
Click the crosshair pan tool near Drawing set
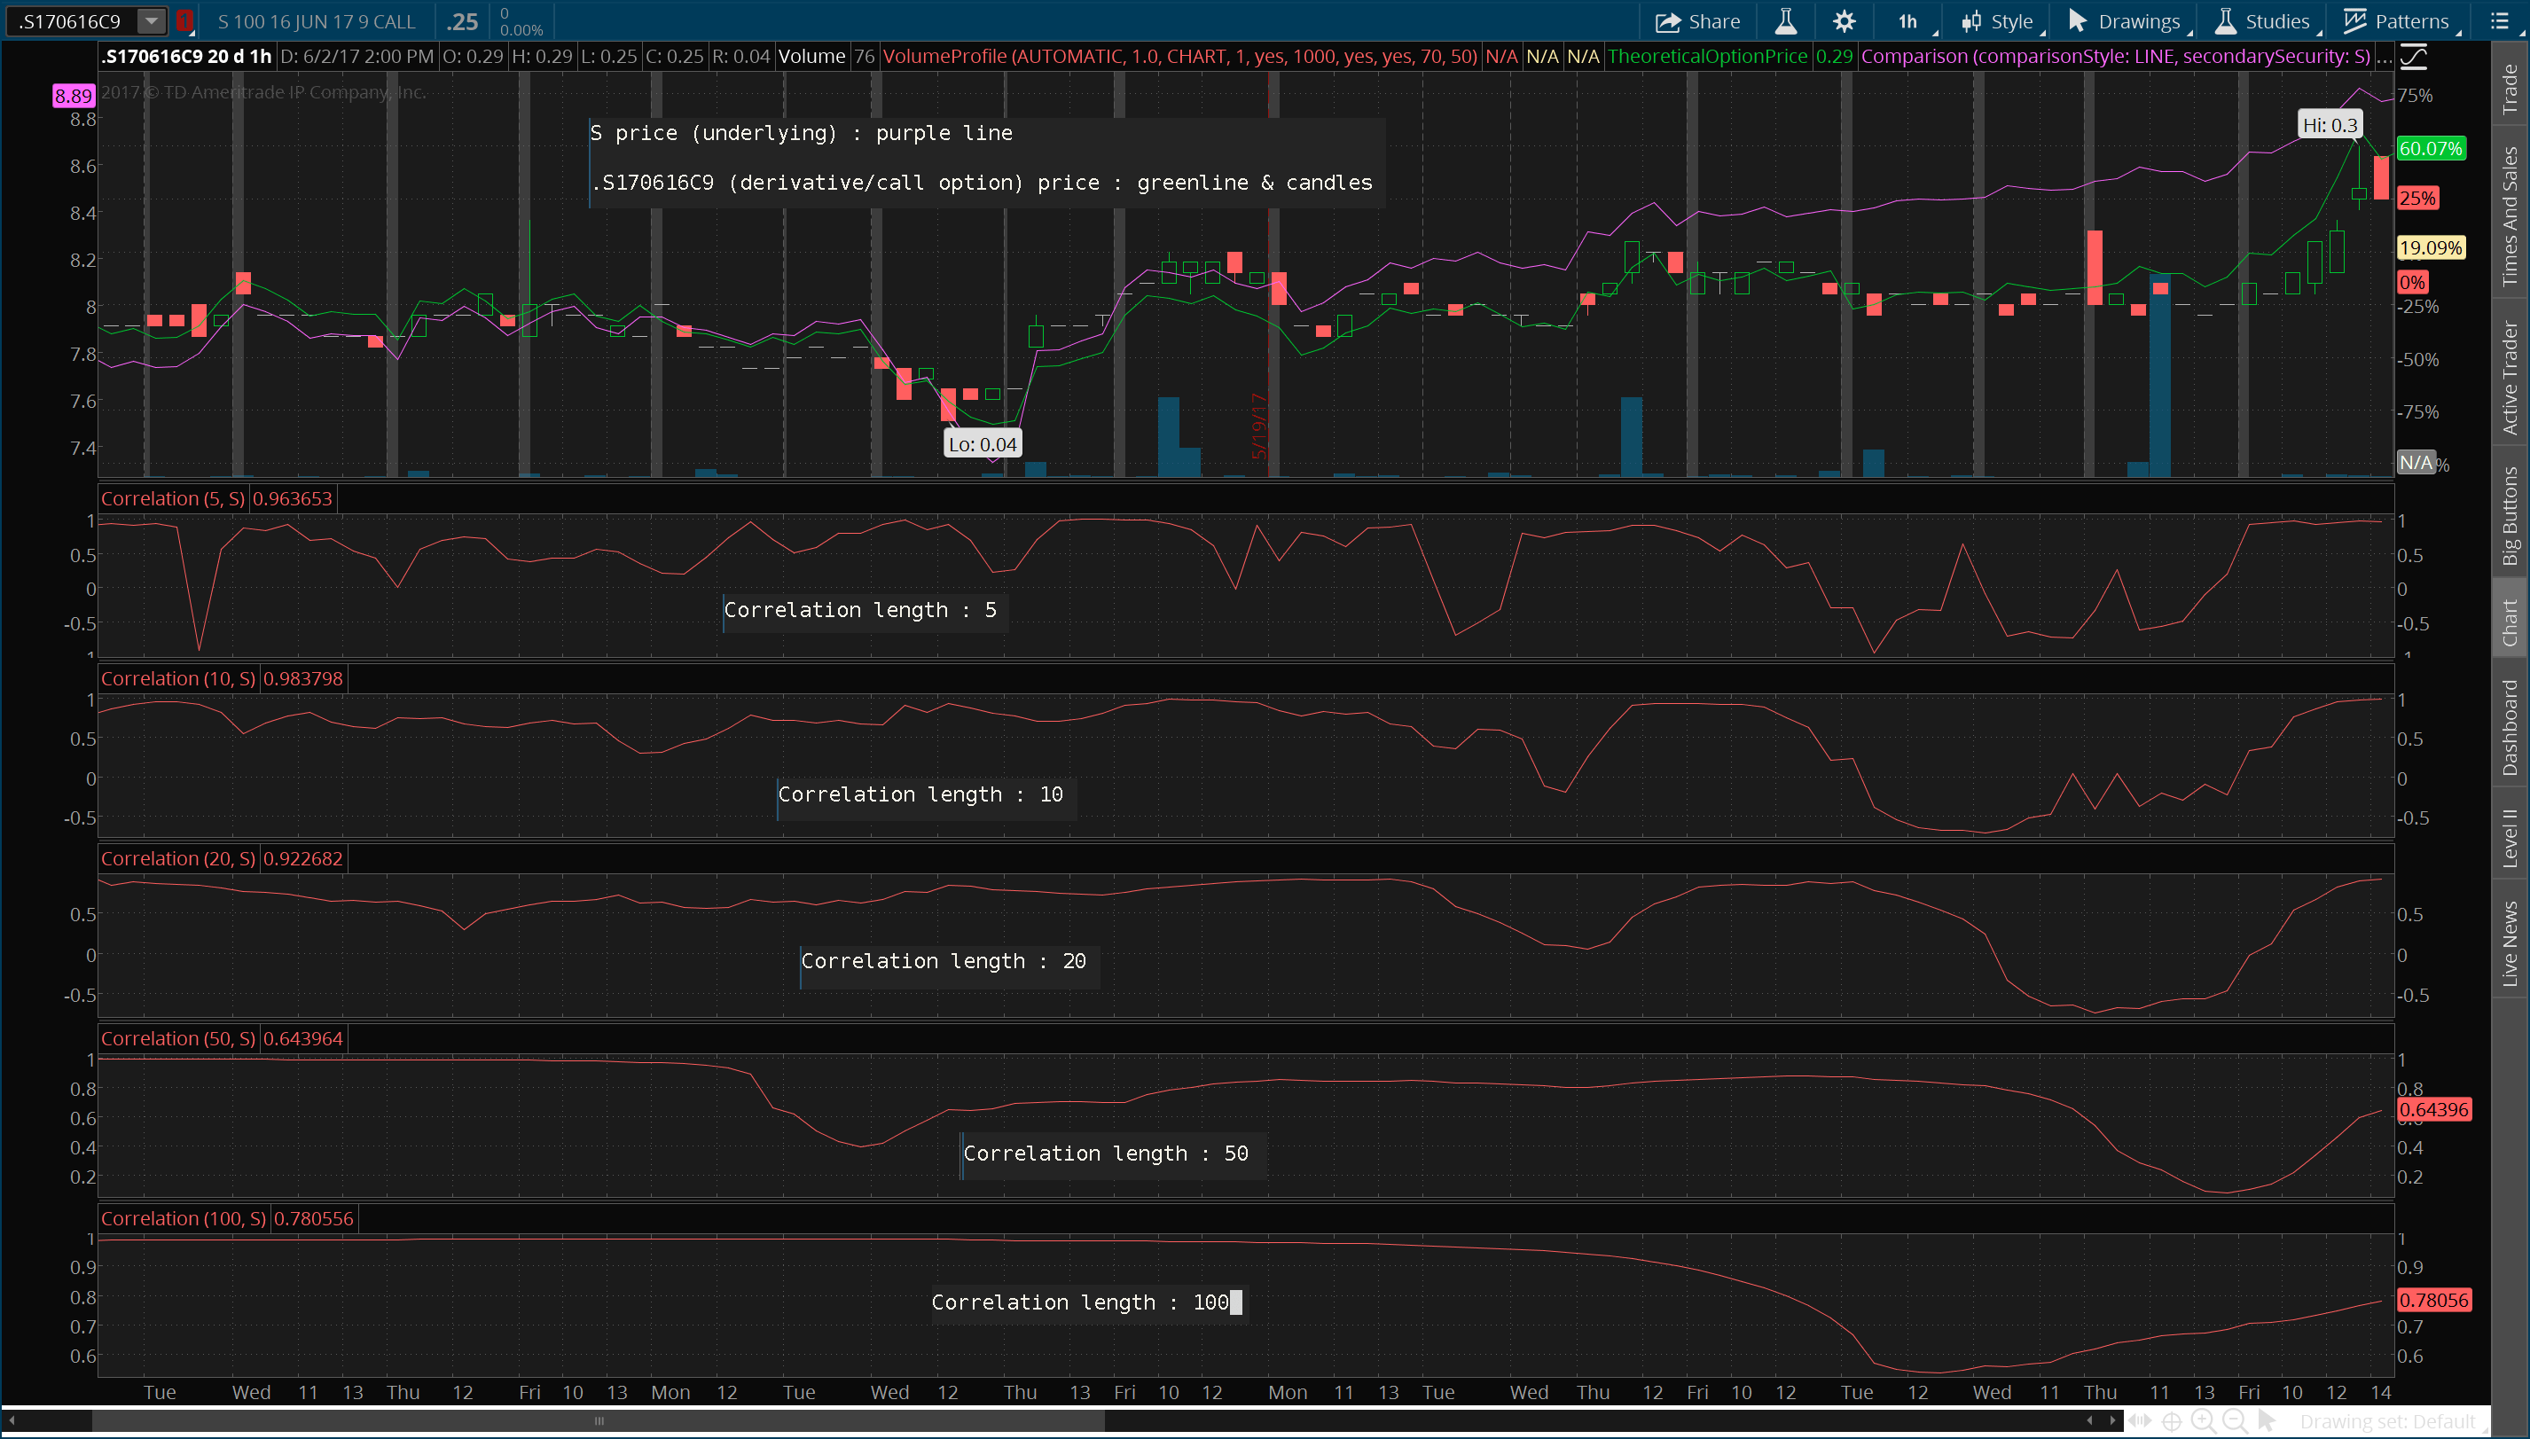coord(2173,1423)
